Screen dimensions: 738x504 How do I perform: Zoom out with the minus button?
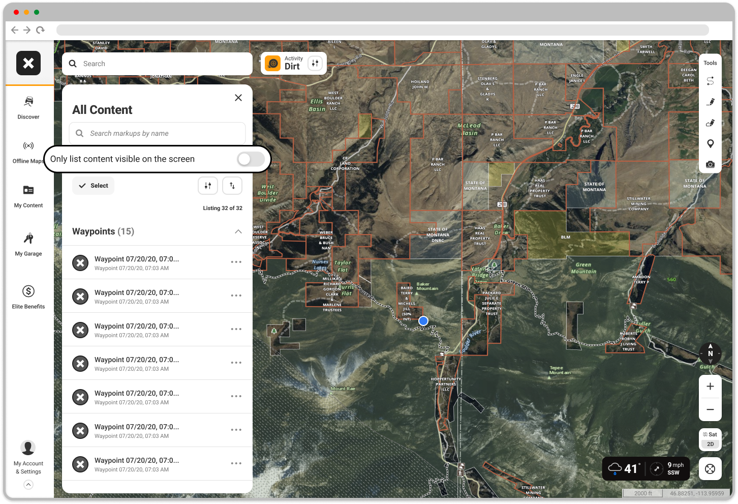click(710, 409)
